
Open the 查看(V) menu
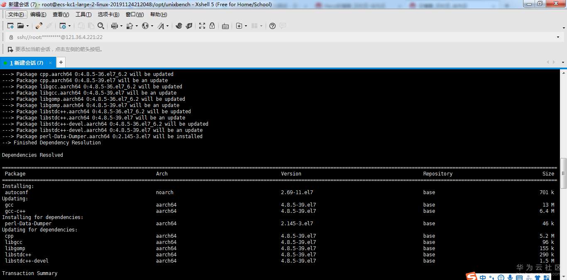point(61,15)
